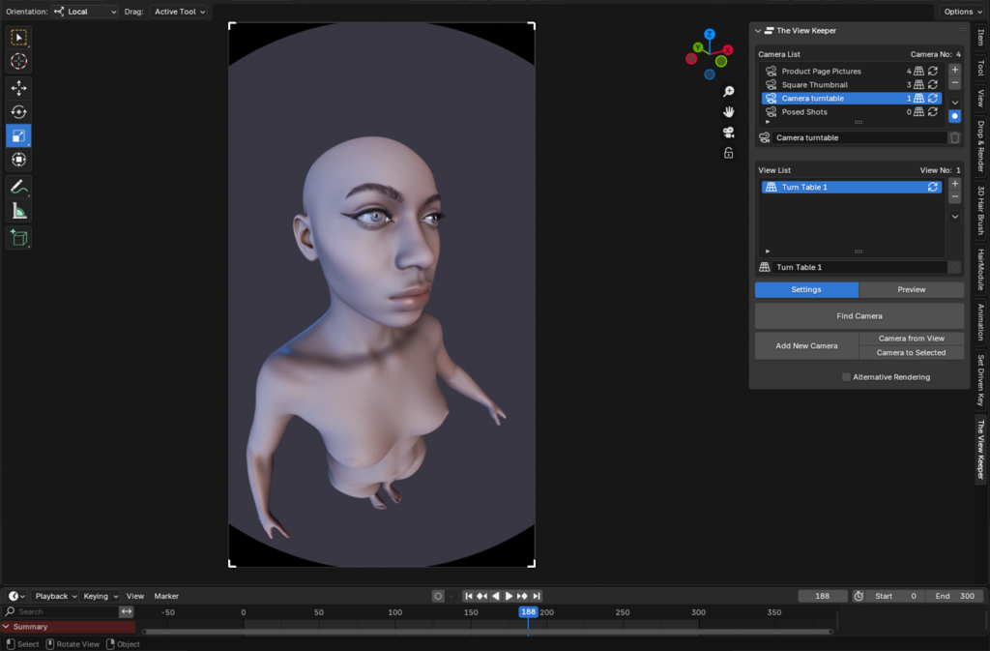Image resolution: width=990 pixels, height=651 pixels.
Task: Click the pan view hand icon
Action: pyautogui.click(x=729, y=112)
